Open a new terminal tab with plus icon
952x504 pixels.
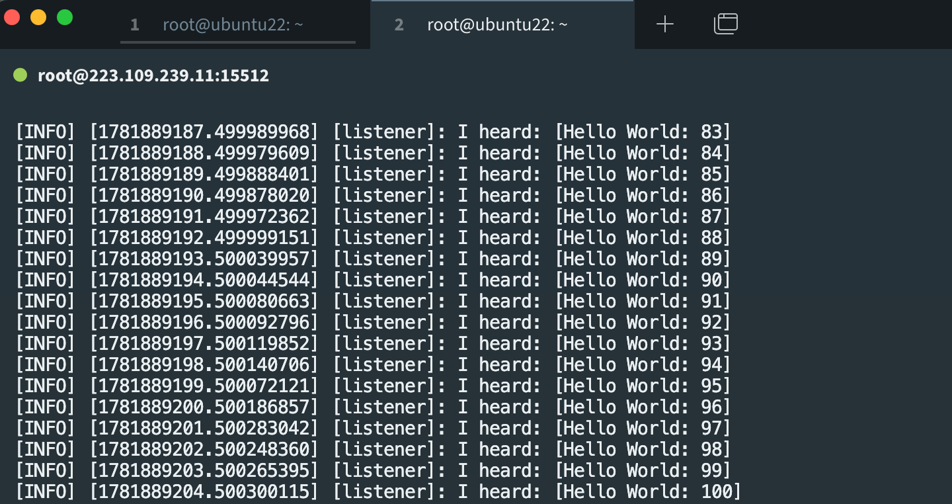(664, 24)
